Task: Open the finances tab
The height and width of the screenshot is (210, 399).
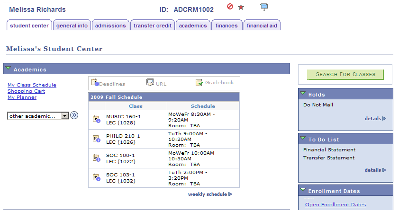Action: click(x=227, y=25)
